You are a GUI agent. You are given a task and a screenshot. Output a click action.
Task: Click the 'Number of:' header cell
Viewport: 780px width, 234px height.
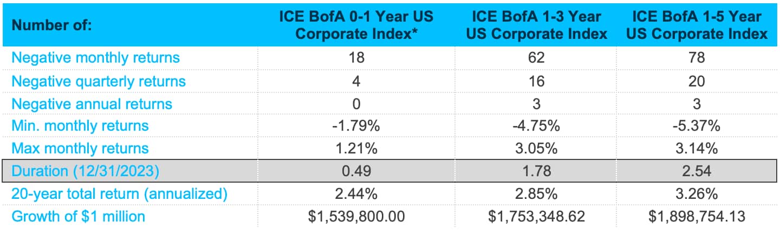click(x=53, y=25)
